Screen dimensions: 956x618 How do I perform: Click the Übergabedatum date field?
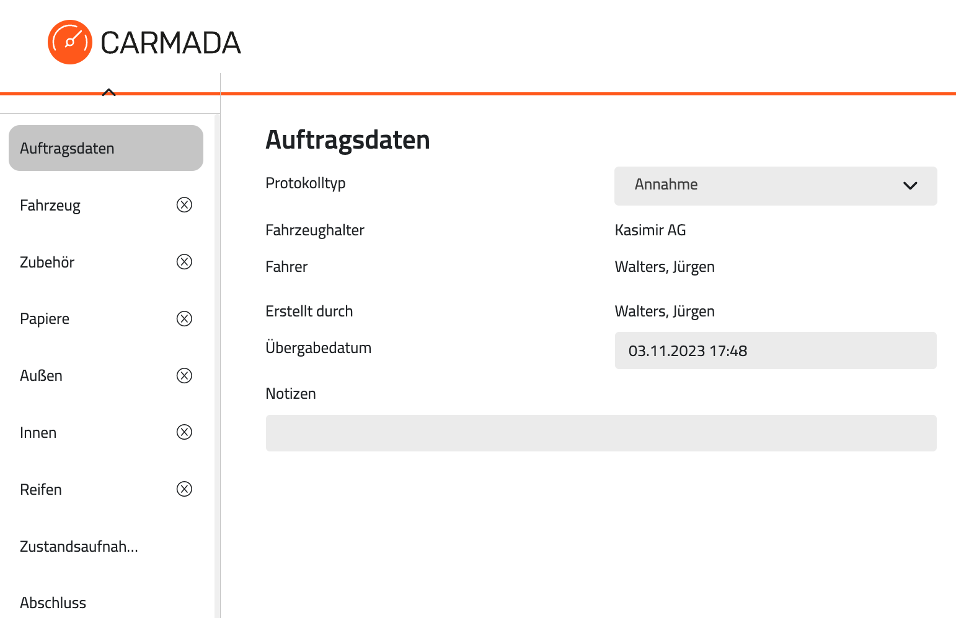click(x=776, y=350)
